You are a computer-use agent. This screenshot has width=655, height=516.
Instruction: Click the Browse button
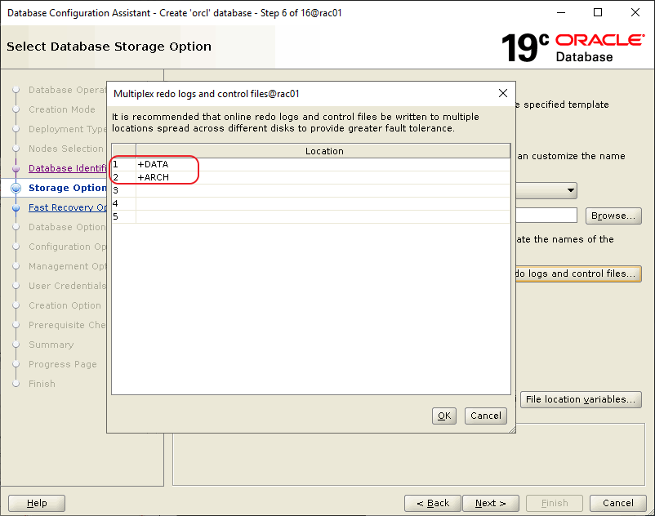613,216
